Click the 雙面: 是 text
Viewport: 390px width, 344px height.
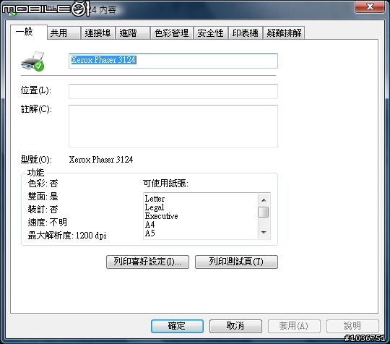(x=43, y=197)
